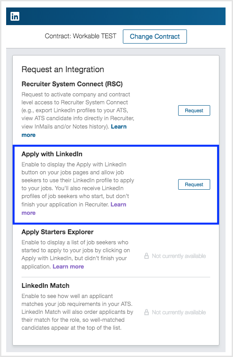Request the Recruiter System Connect integration
Screen dimensions: 233x357
(194, 110)
